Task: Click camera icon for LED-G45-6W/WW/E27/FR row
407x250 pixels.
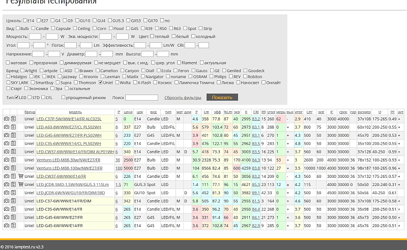Action: click(x=7, y=217)
